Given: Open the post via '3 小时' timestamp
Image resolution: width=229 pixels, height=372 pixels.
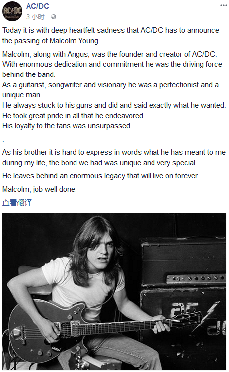Looking at the screenshot, I should click(x=35, y=17).
